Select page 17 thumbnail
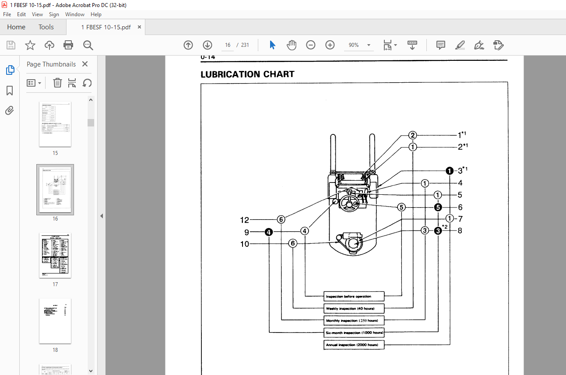 pos(55,256)
